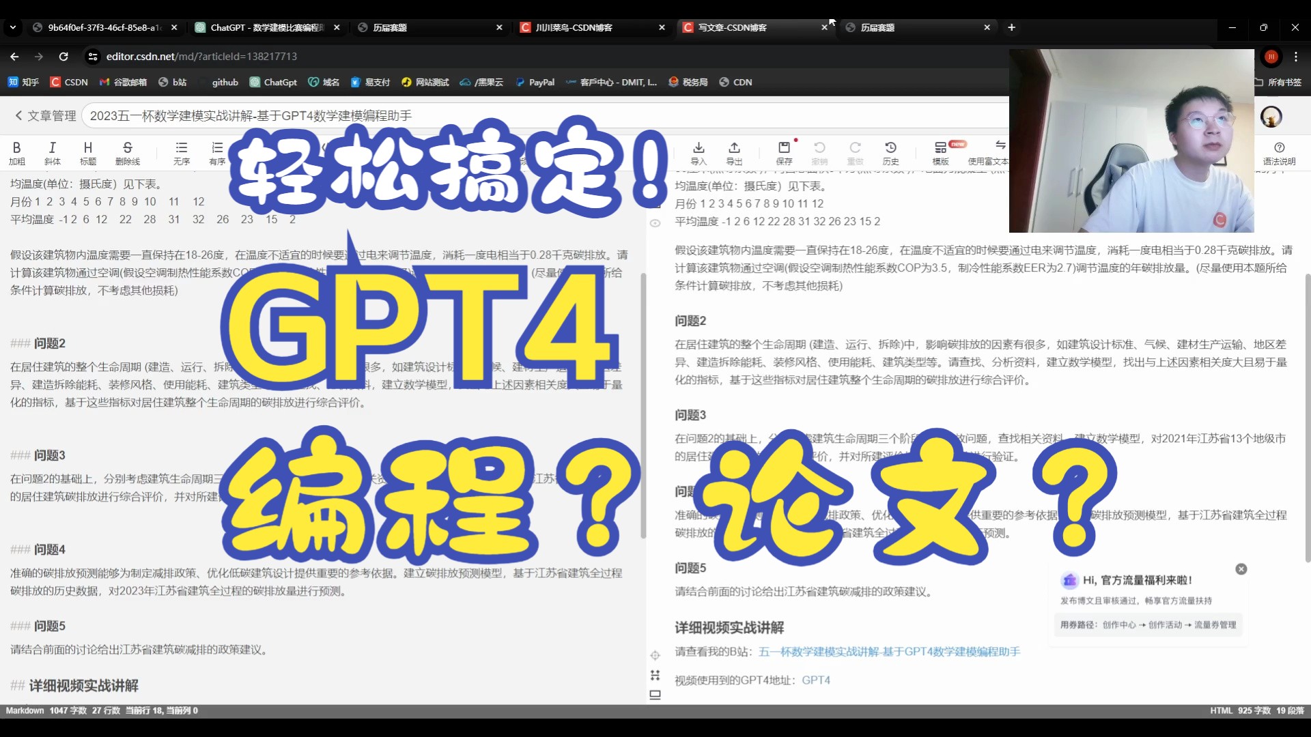Apply italic (斜体) formatting

pos(52,153)
